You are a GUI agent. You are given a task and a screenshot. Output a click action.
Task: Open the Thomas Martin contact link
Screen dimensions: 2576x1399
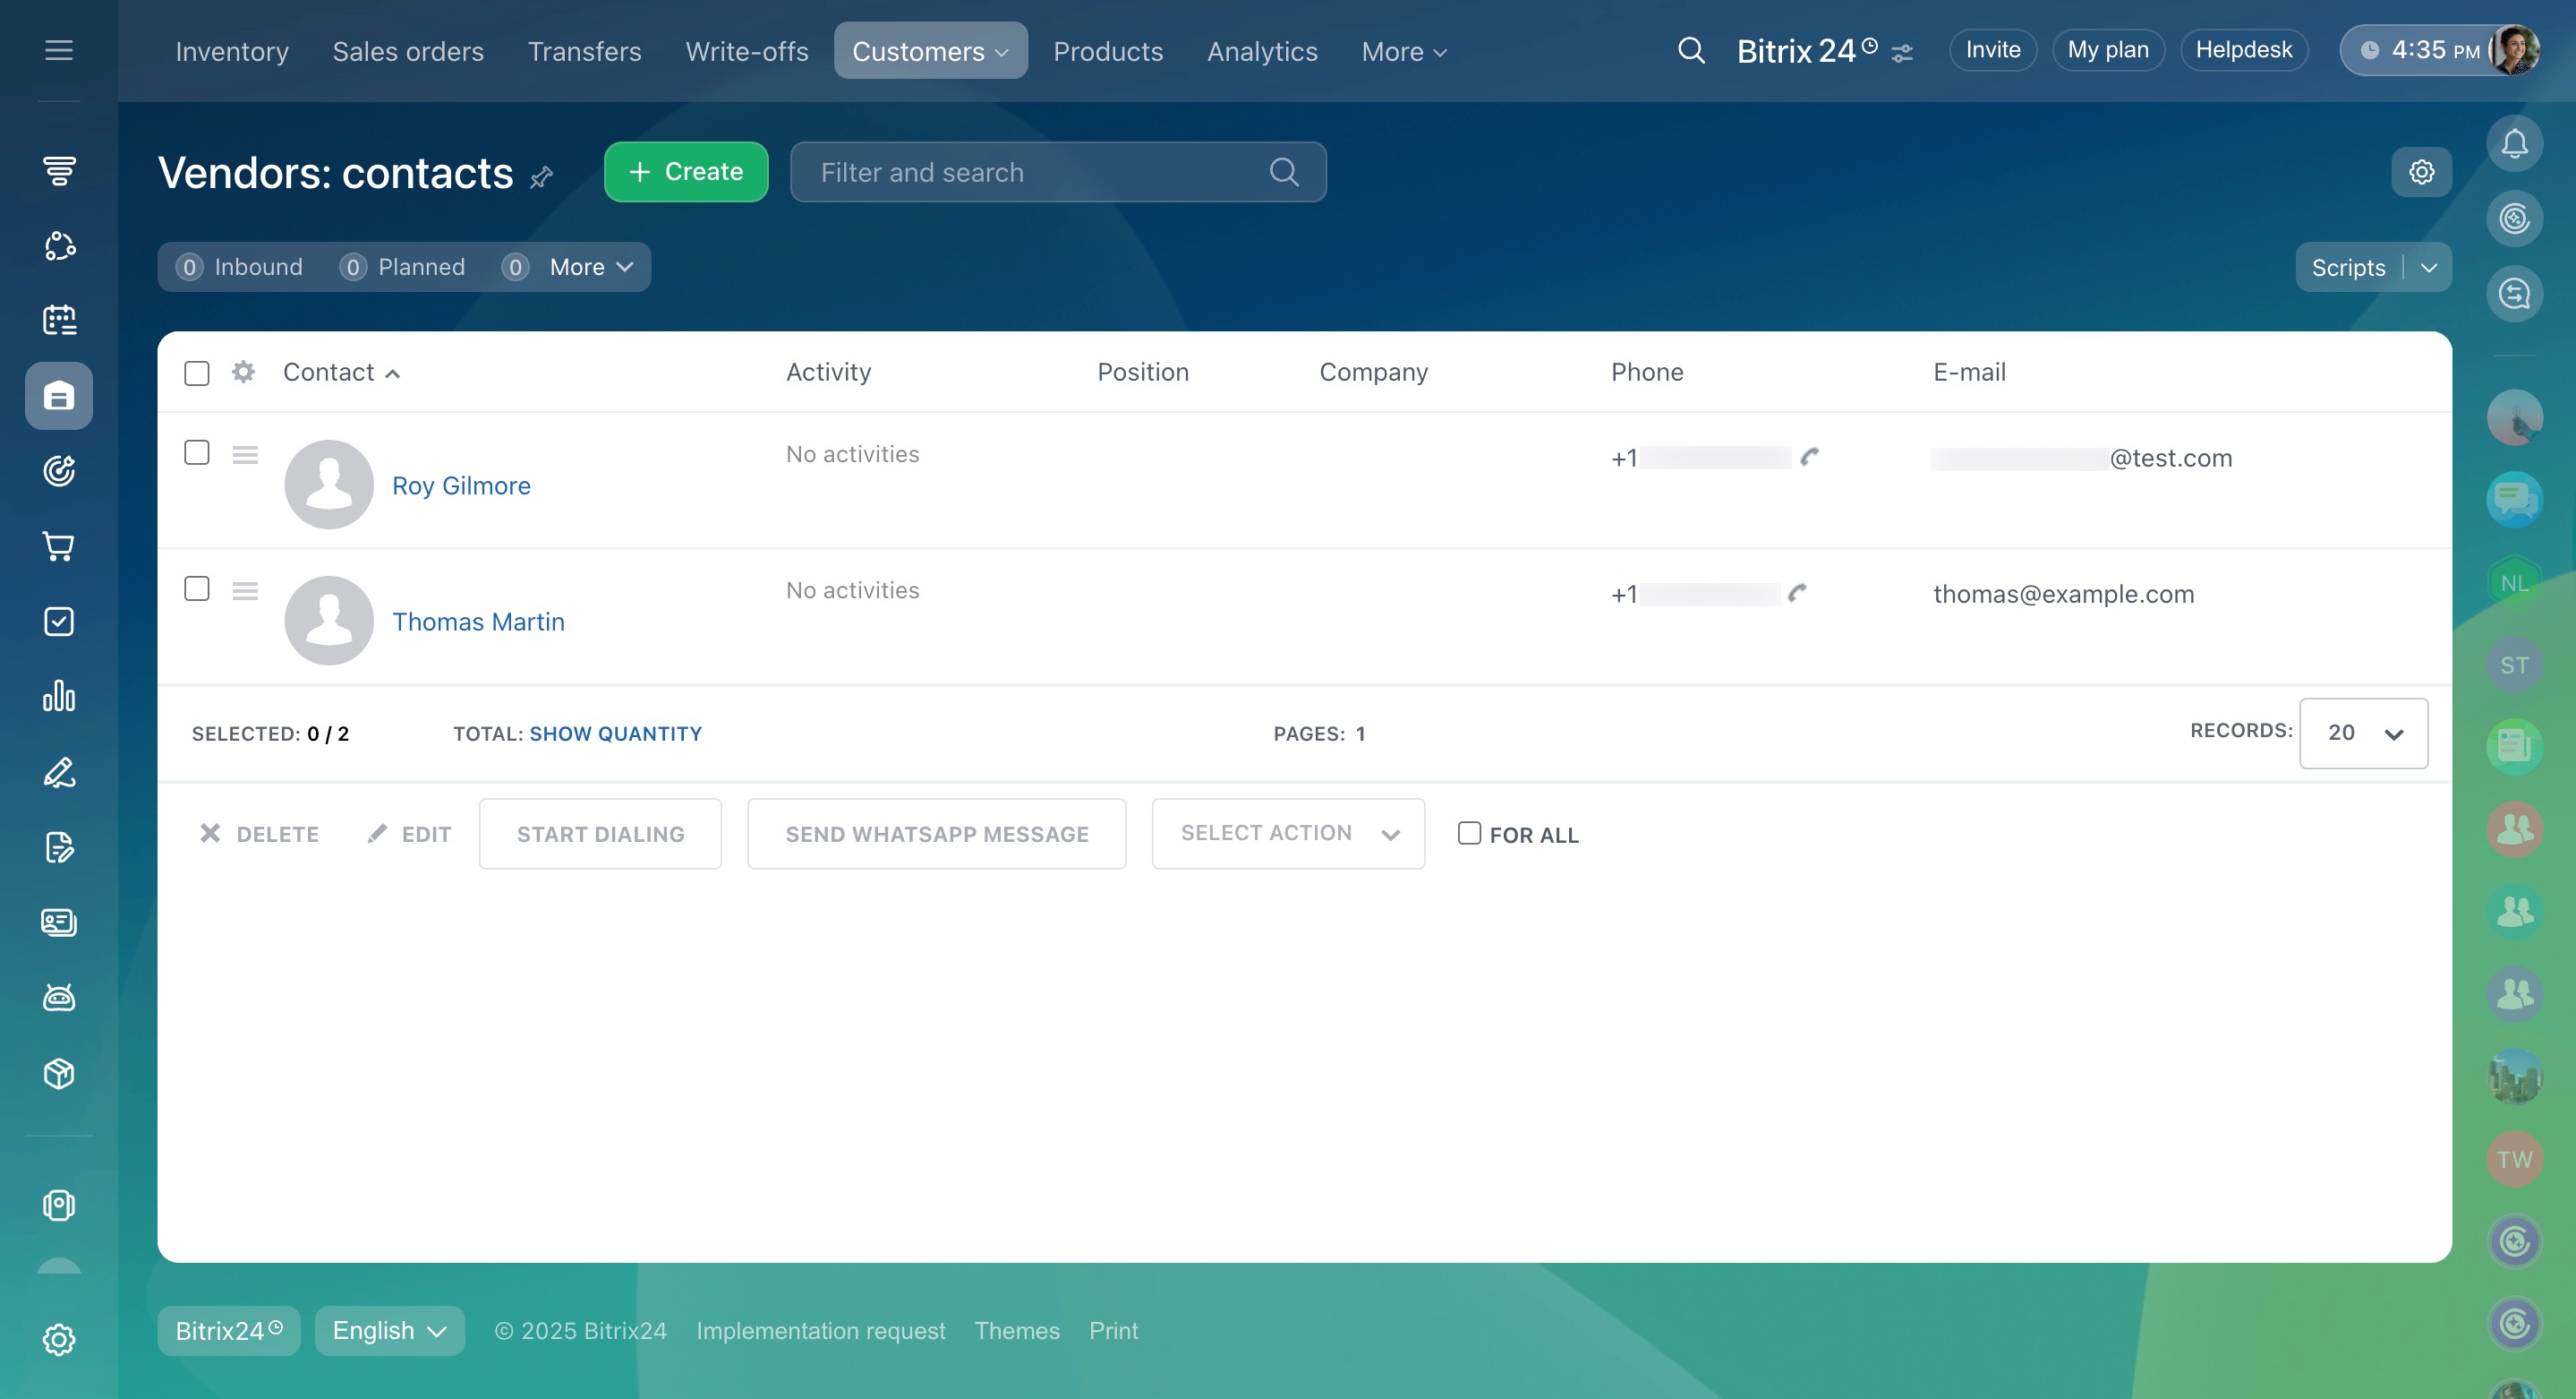point(478,622)
